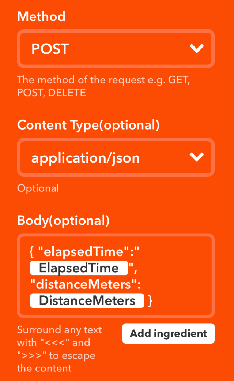Click the application/json text in selector
This screenshot has height=381, width=234.
[x=86, y=158]
